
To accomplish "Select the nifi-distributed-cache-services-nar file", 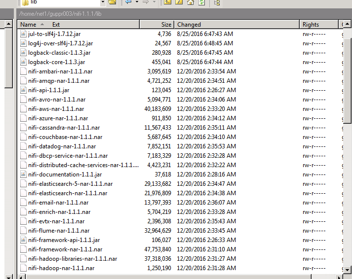I will [83, 165].
